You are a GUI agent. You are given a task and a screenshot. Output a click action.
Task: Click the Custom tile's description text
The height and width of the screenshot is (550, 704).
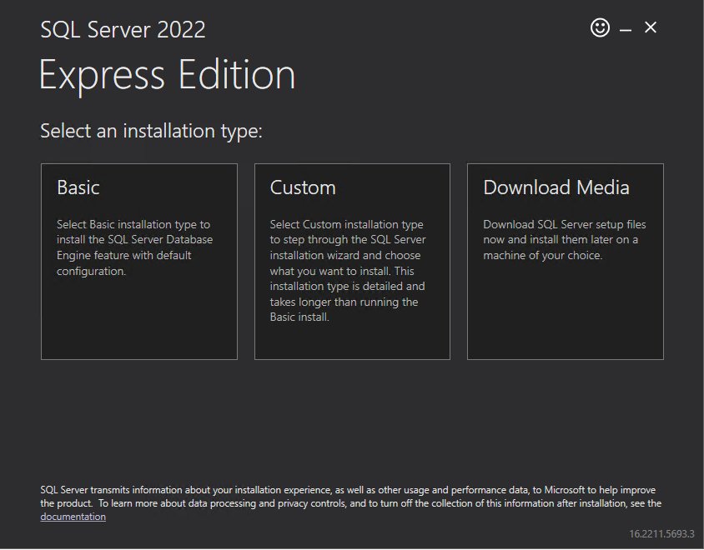pos(347,271)
